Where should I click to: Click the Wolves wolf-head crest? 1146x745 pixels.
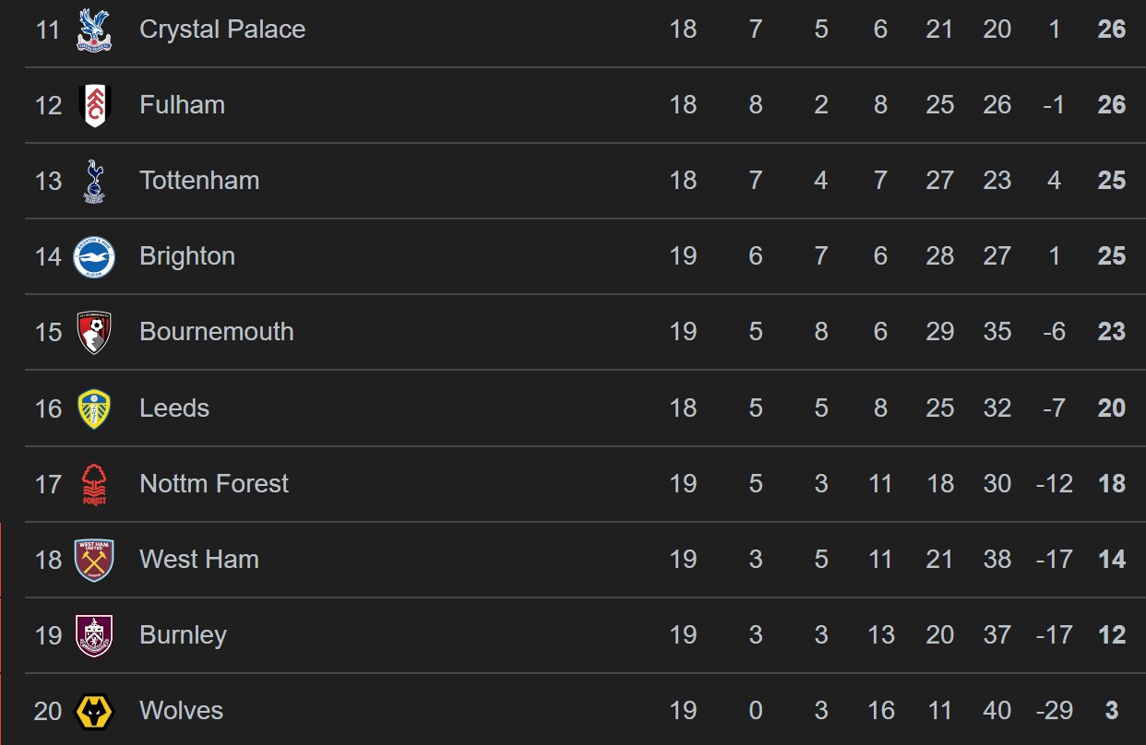(94, 711)
